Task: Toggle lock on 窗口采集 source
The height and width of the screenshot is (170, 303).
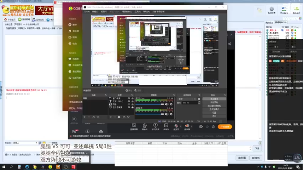Action: tap(132, 98)
